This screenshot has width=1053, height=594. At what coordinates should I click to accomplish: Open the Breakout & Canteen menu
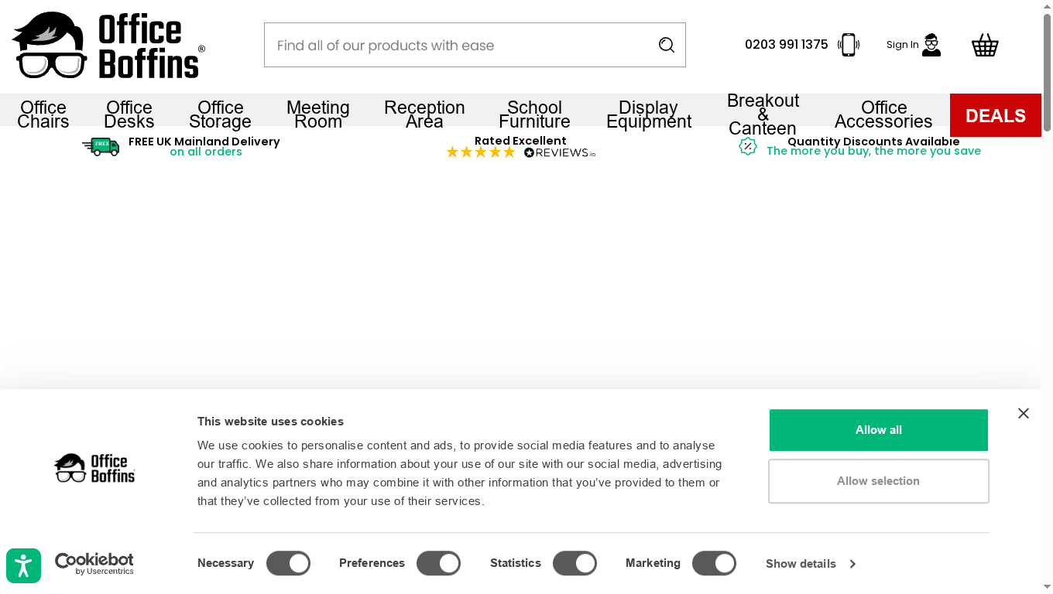[763, 114]
